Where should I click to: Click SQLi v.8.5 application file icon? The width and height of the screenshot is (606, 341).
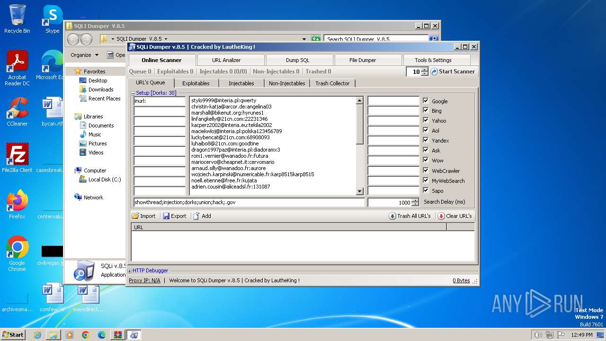(83, 271)
